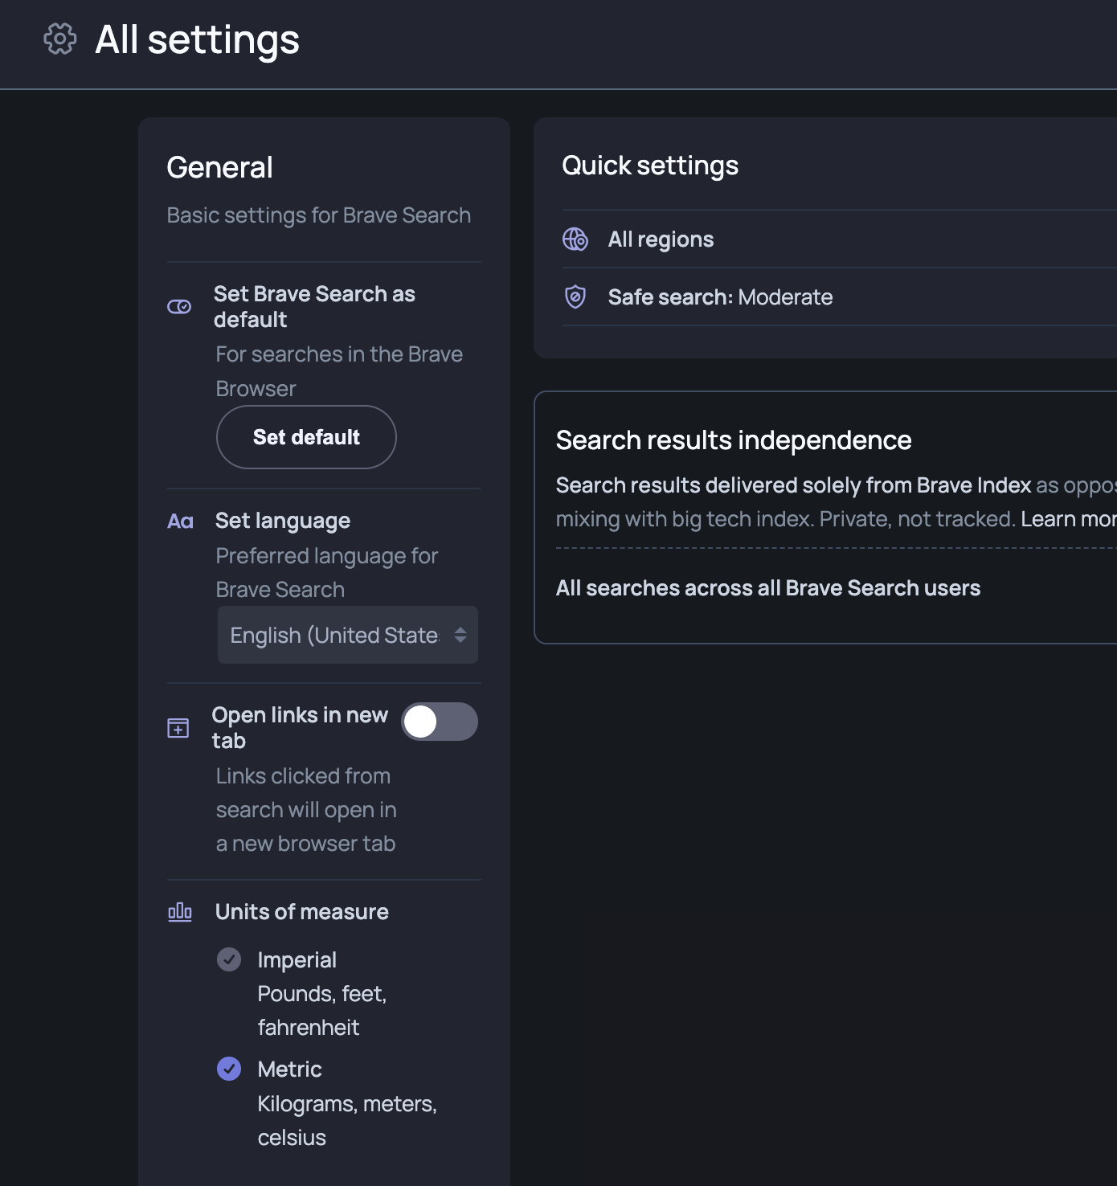Image resolution: width=1117 pixels, height=1186 pixels.
Task: Click the Set Brave Search as default label
Action: (x=314, y=306)
